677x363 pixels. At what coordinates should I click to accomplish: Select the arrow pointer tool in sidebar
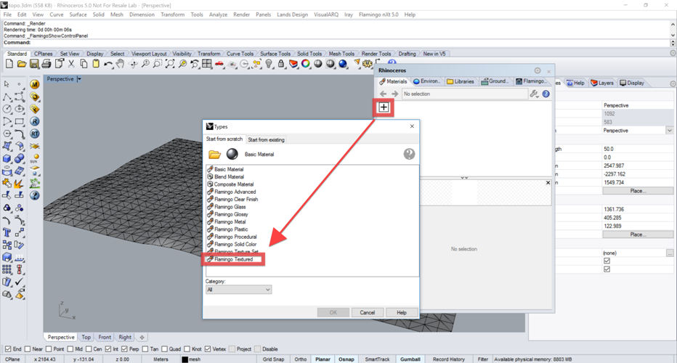pos(7,83)
